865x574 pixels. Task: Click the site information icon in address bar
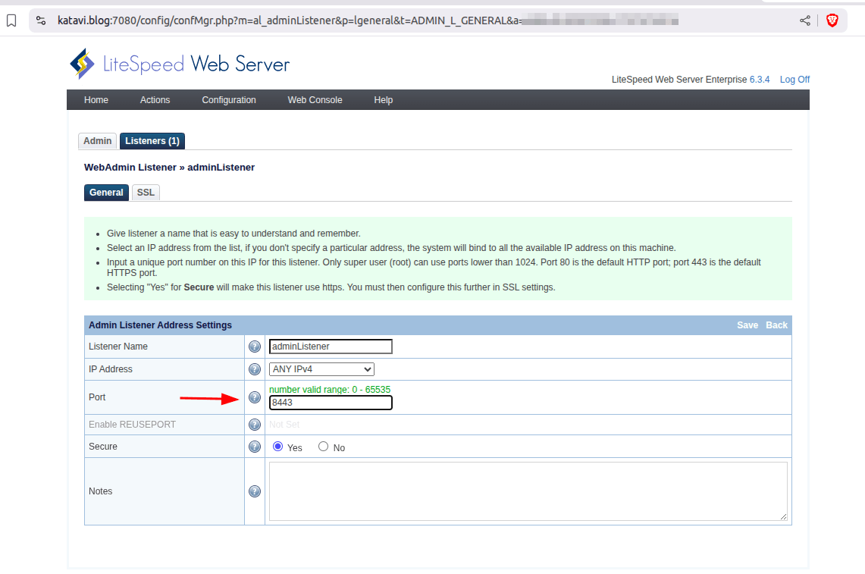pos(39,20)
